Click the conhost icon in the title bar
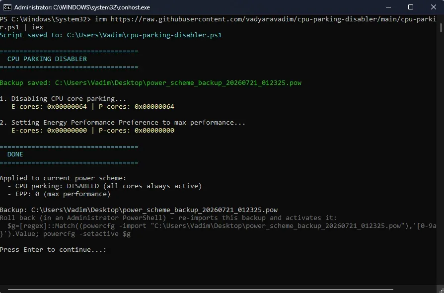 coord(7,7)
